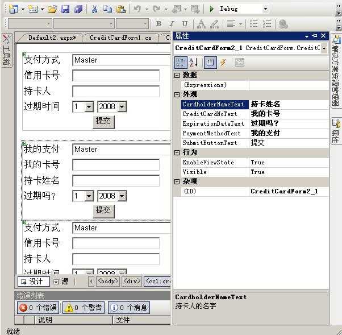This screenshot has height=335, width=342.
Task: Collapse the 杂项 category
Action: point(177,181)
